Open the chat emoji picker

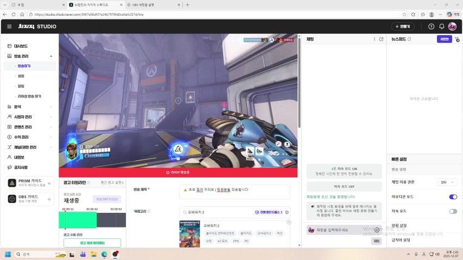(377, 230)
